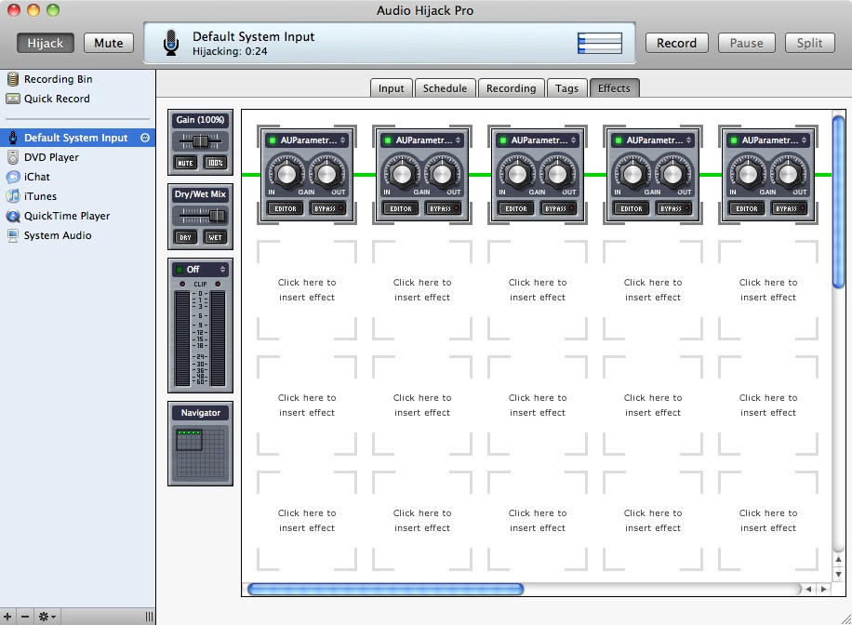Click the iChat source icon
852x625 pixels.
pos(13,177)
